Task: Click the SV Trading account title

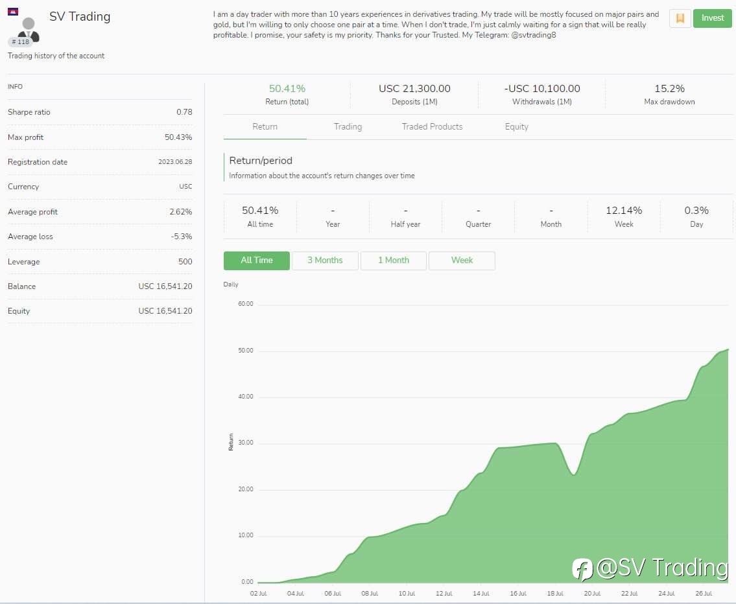Action: [x=80, y=16]
